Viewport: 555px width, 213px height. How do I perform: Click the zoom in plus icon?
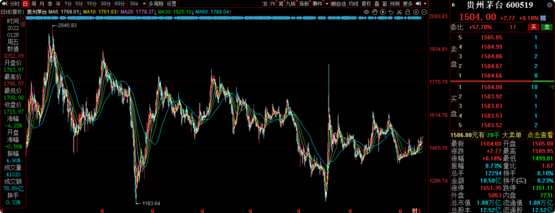point(416,12)
